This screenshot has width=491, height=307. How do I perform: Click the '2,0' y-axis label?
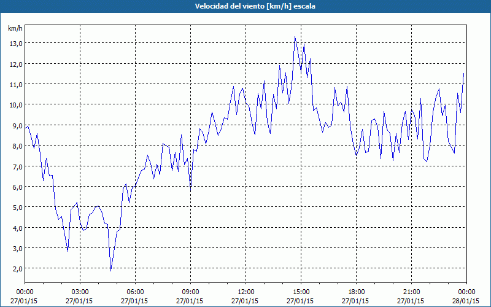(x=17, y=269)
